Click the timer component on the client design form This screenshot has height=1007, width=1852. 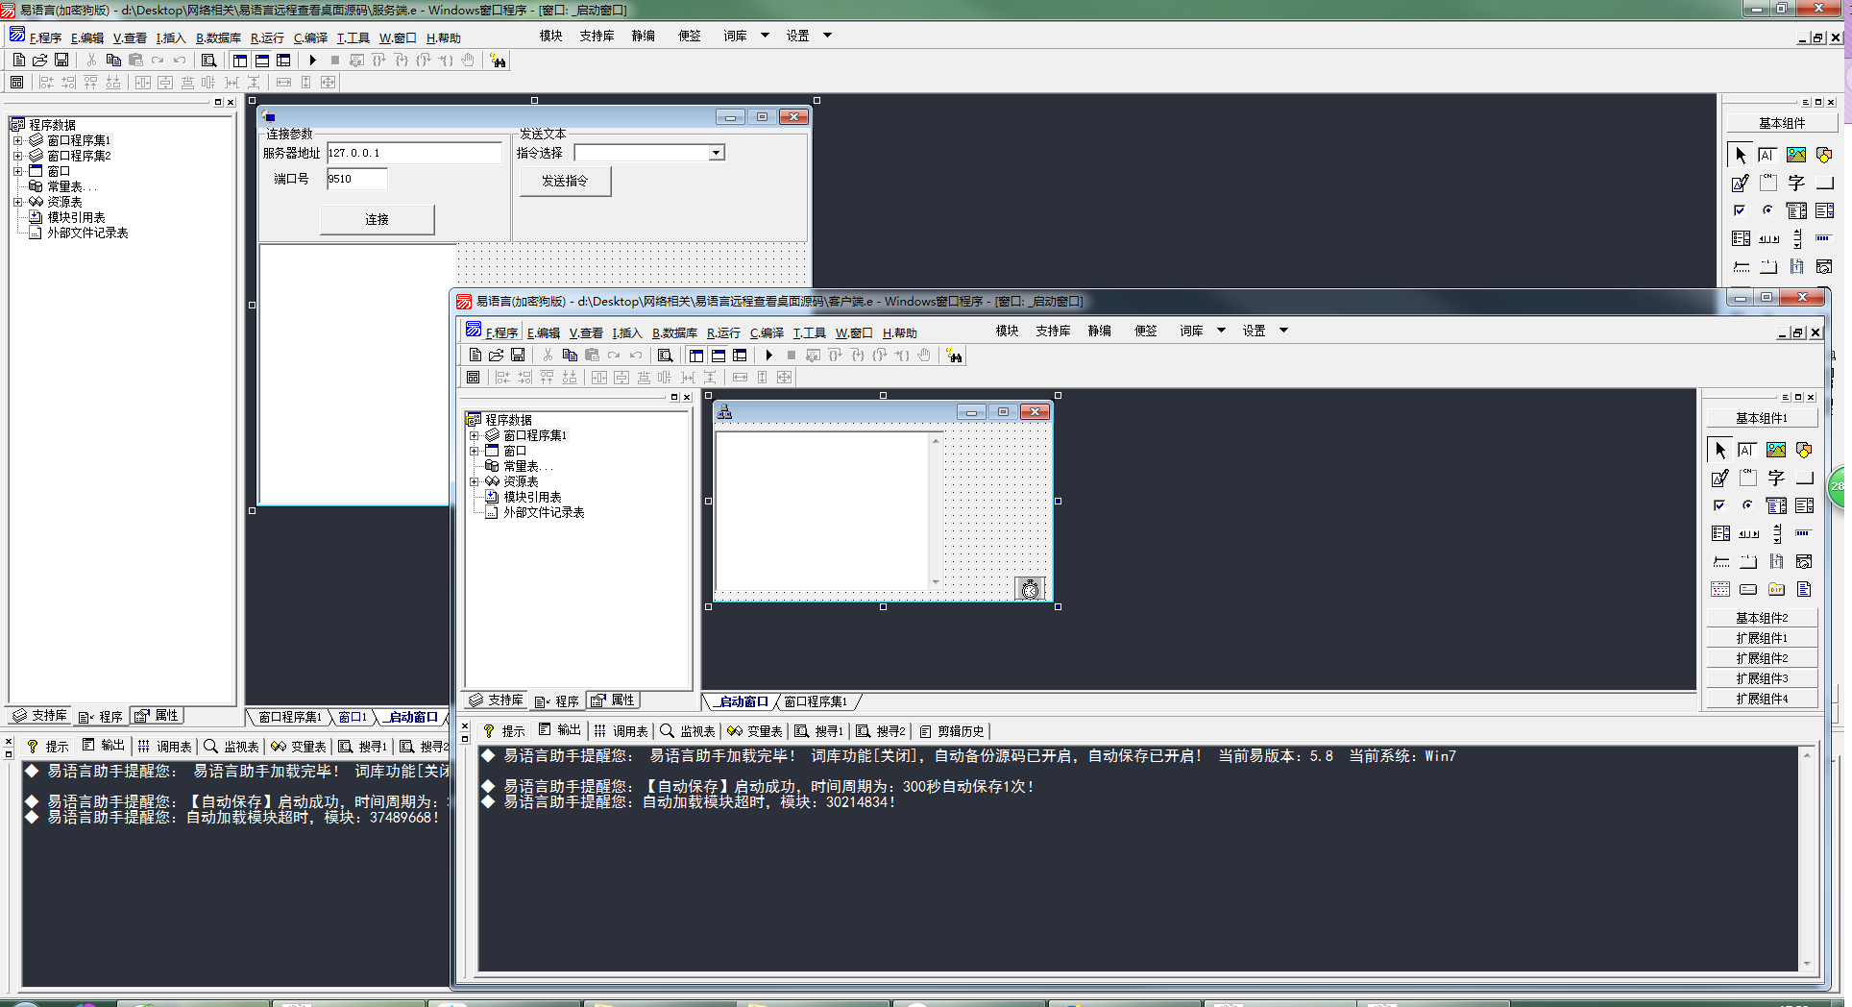(x=1030, y=589)
